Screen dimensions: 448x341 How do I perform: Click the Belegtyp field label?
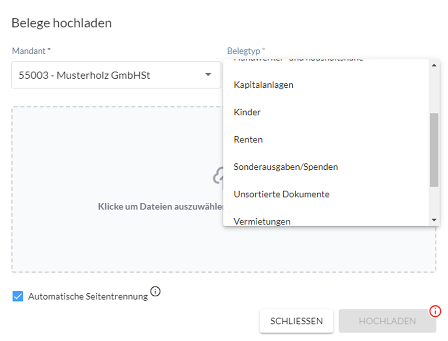coord(244,51)
